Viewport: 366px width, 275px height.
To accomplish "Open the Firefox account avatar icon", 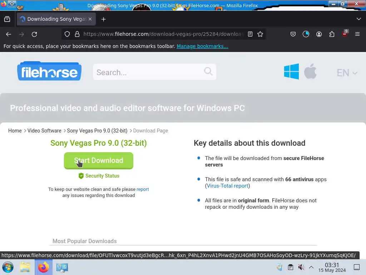I will tap(319, 34).
